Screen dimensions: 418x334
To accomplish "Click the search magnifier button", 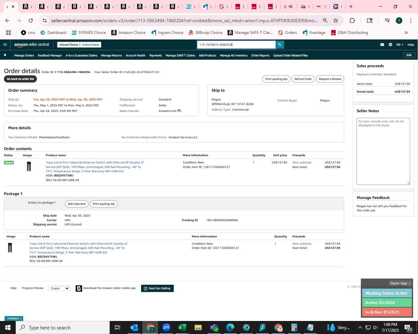I will (x=280, y=45).
